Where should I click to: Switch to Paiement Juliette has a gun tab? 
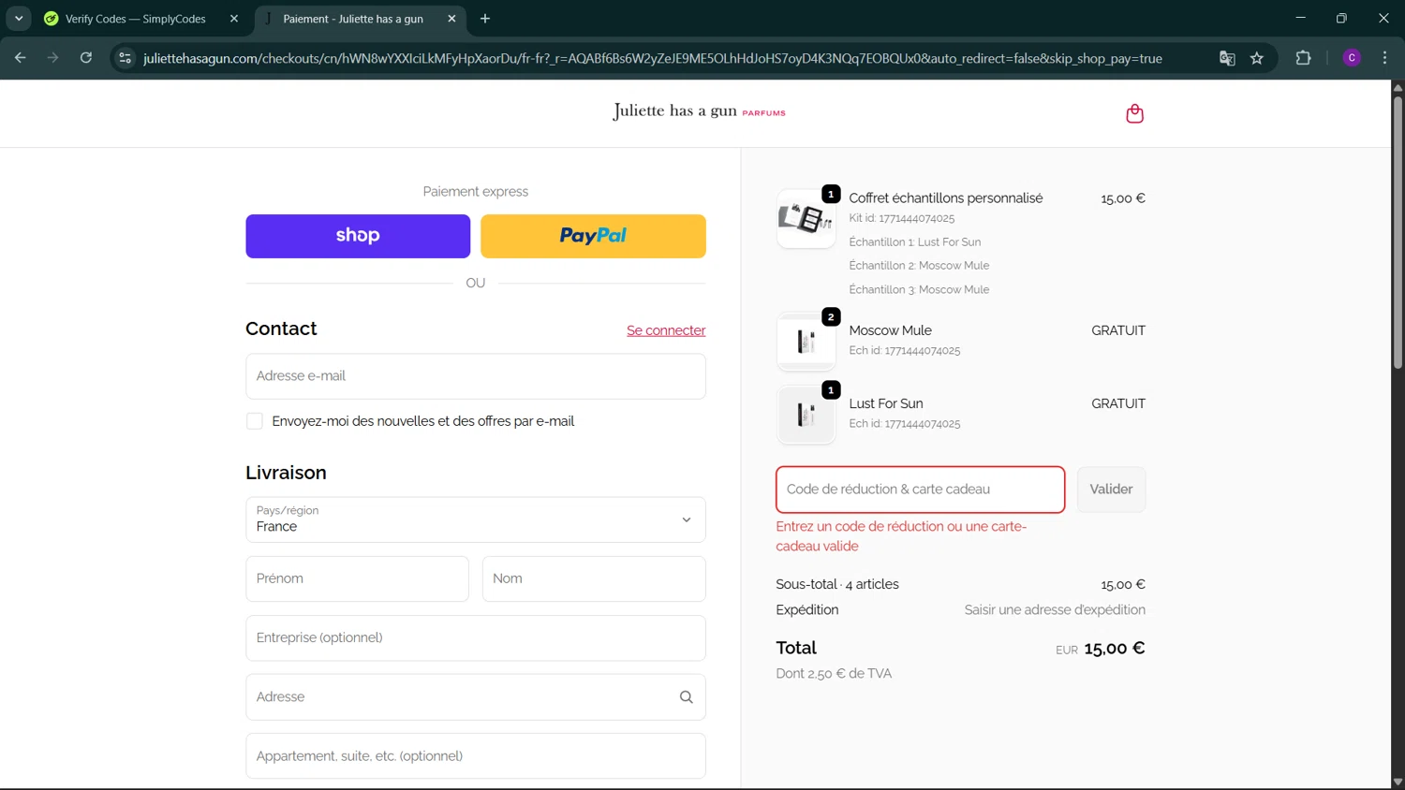pyautogui.click(x=354, y=19)
